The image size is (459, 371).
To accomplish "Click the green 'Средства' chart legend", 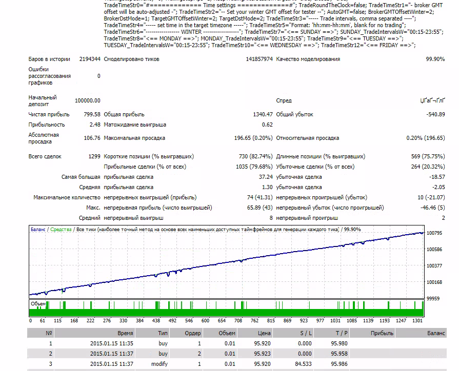I will click(x=61, y=230).
